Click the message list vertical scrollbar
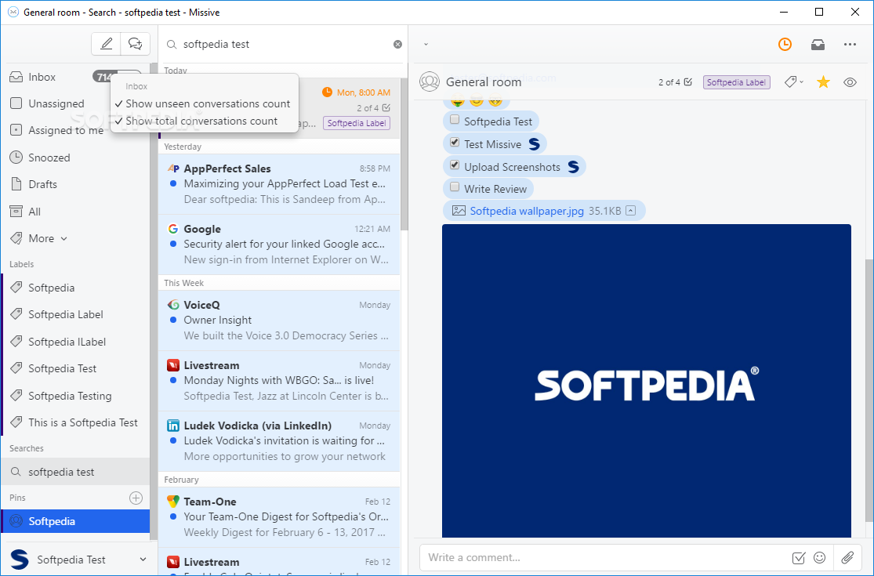The width and height of the screenshot is (874, 576). coord(404,155)
